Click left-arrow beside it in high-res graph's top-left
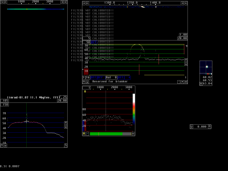 coord(87,3)
